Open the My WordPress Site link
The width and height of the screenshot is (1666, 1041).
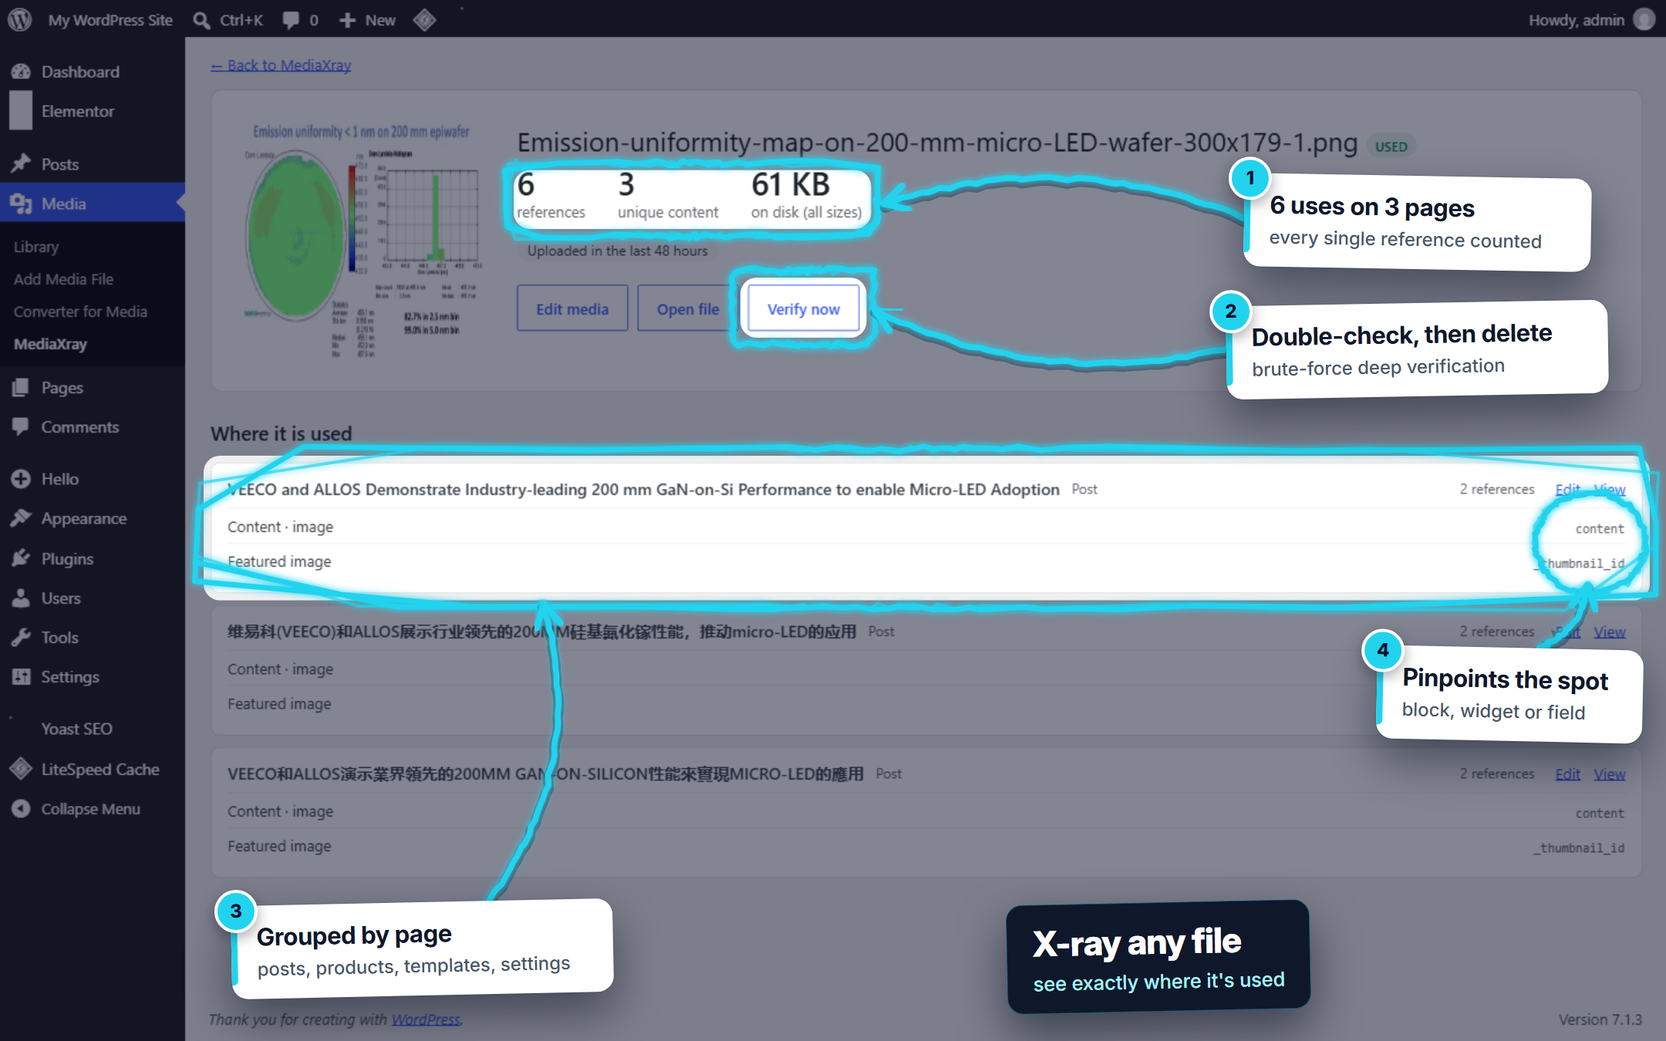coord(110,20)
